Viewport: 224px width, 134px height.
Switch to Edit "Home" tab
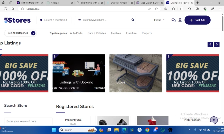90,3
